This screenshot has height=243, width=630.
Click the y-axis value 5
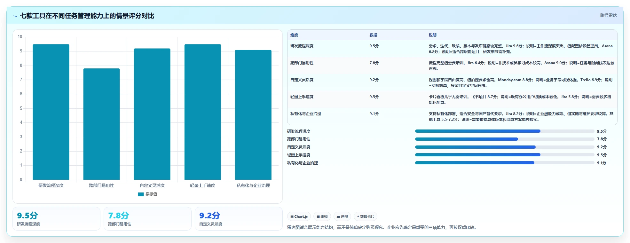pyautogui.click(x=21, y=108)
